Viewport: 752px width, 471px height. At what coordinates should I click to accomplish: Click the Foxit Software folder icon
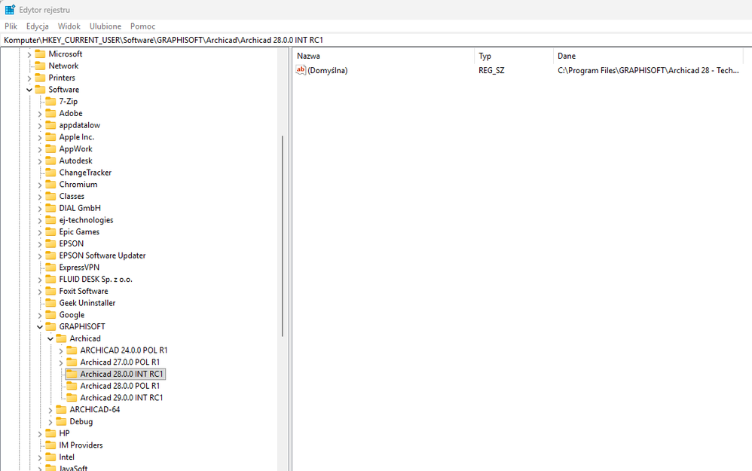(x=50, y=291)
